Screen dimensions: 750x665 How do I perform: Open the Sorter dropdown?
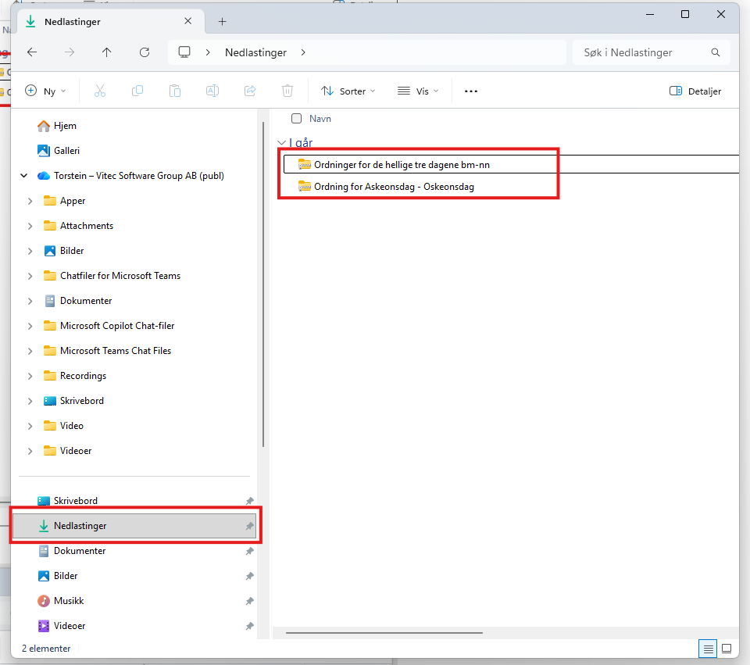[x=348, y=91]
